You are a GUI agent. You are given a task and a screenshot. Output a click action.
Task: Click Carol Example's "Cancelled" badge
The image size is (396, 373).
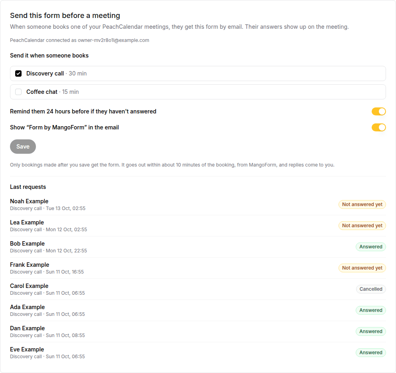pyautogui.click(x=371, y=289)
